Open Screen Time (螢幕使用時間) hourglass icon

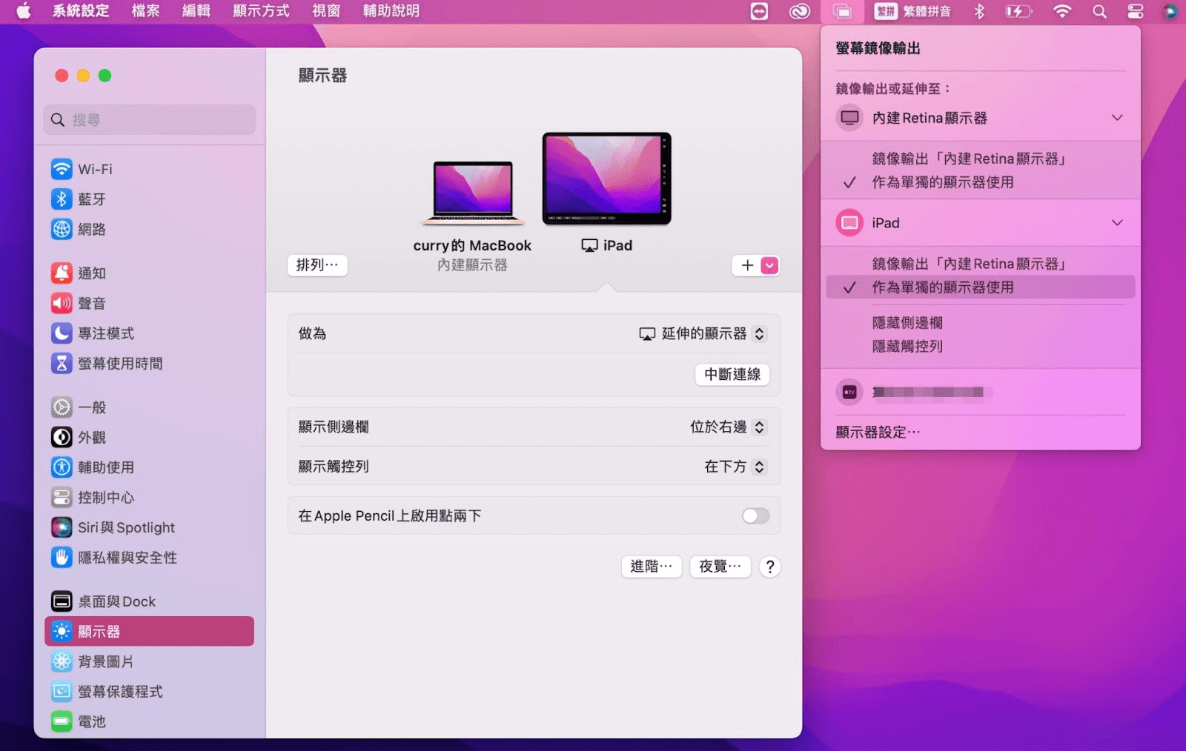(x=62, y=363)
